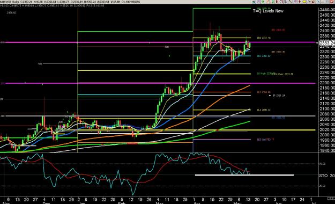Click the 12 date label in February
This screenshot has height=204, width=335.
[x=131, y=200]
